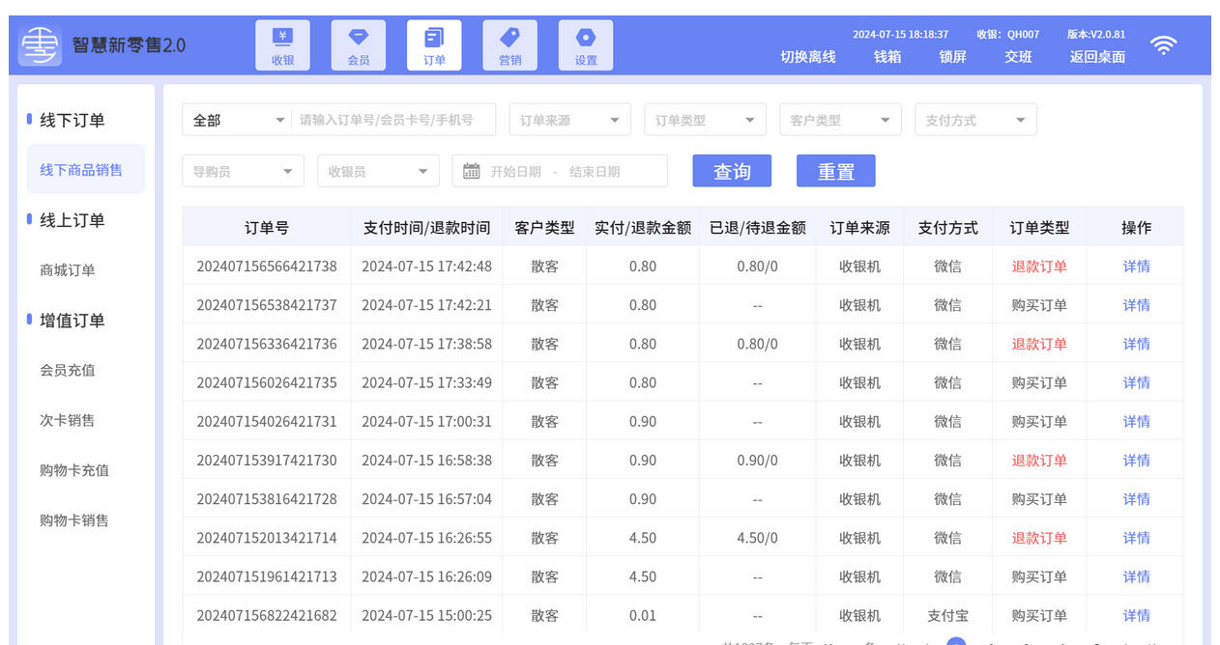This screenshot has height=645, width=1220.
Task: Open 详情 for order 202407153917421730
Action: (x=1137, y=461)
